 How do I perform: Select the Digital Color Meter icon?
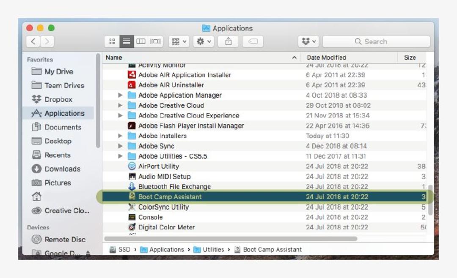coord(132,227)
